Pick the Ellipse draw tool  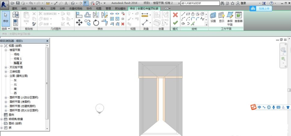point(183,23)
